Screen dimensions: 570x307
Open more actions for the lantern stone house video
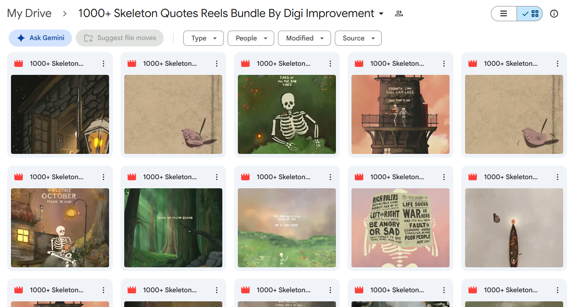[103, 64]
